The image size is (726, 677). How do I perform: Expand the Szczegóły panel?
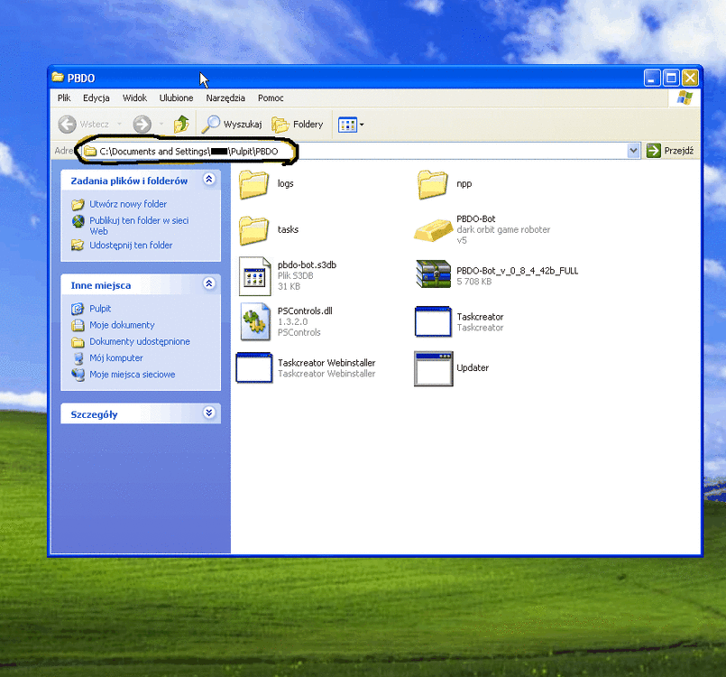[209, 413]
